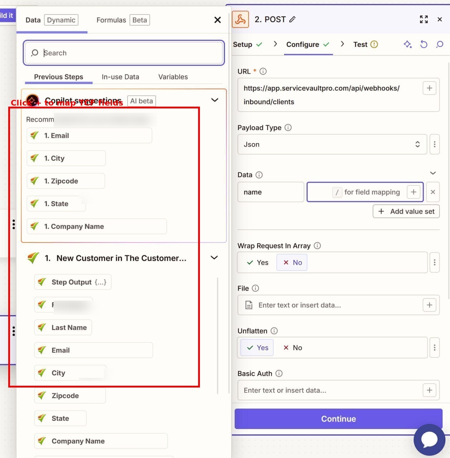Click the refresh icon near the Test step
This screenshot has width=450, height=458.
tap(424, 44)
